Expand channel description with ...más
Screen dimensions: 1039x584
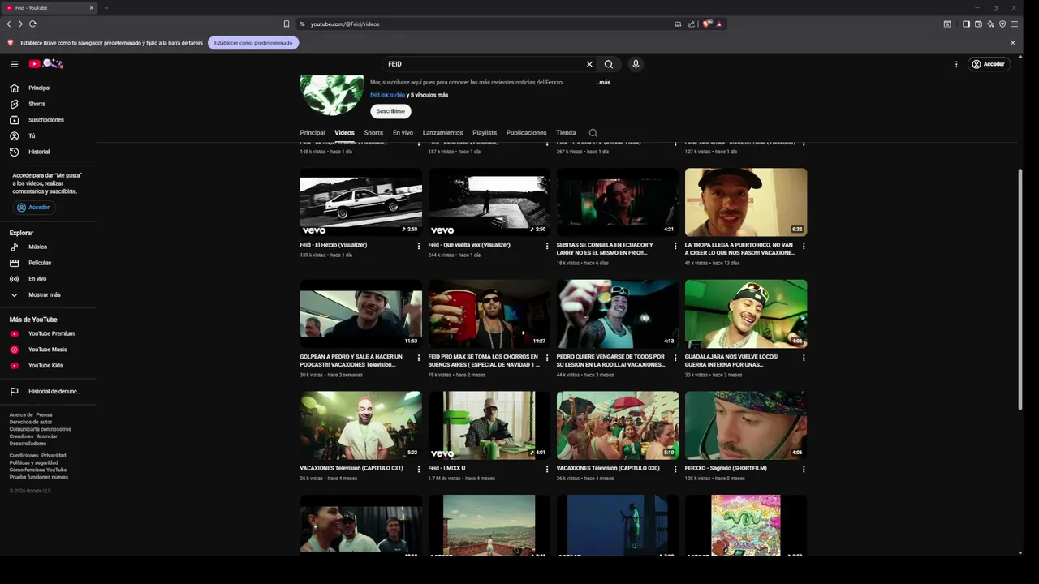(602, 82)
